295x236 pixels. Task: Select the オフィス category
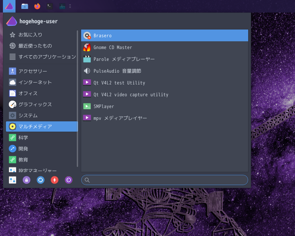(42, 93)
